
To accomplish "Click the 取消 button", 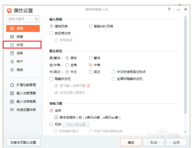I will (154, 142).
